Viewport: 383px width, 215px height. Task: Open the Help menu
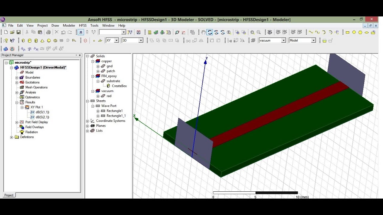point(122,25)
